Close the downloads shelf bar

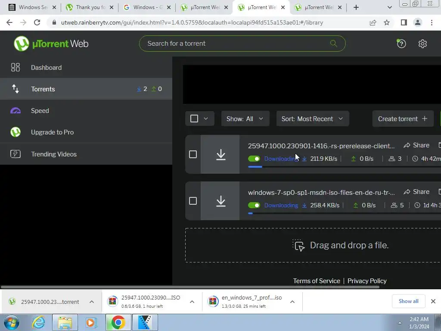click(x=433, y=301)
